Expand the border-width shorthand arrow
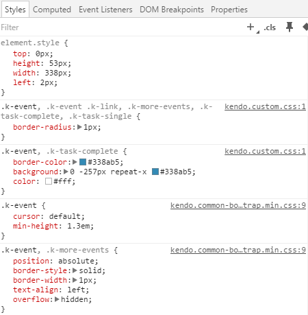Screen dimensions: 308x315 [75, 280]
